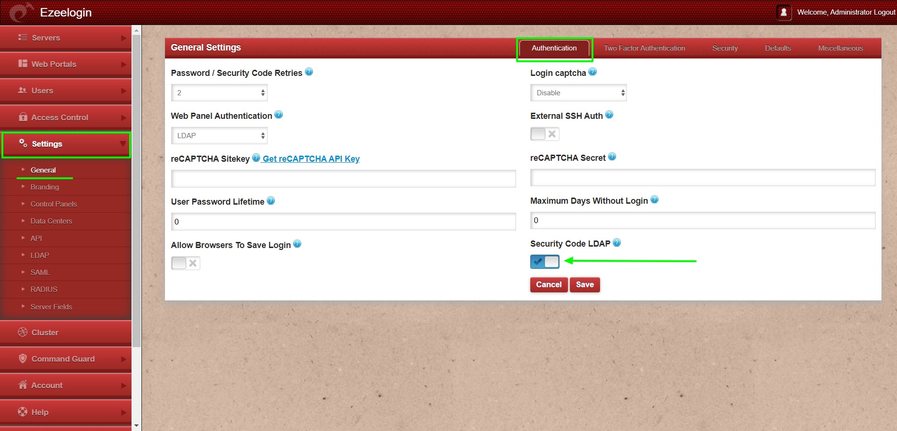Click the Cancel button
The image size is (897, 431).
tap(549, 284)
